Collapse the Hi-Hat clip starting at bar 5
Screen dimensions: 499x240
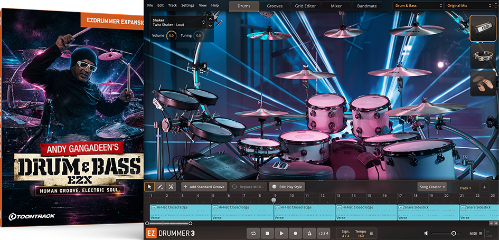point(215,207)
